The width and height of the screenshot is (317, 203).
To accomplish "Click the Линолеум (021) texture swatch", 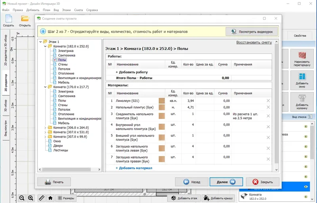I will point(162,101).
